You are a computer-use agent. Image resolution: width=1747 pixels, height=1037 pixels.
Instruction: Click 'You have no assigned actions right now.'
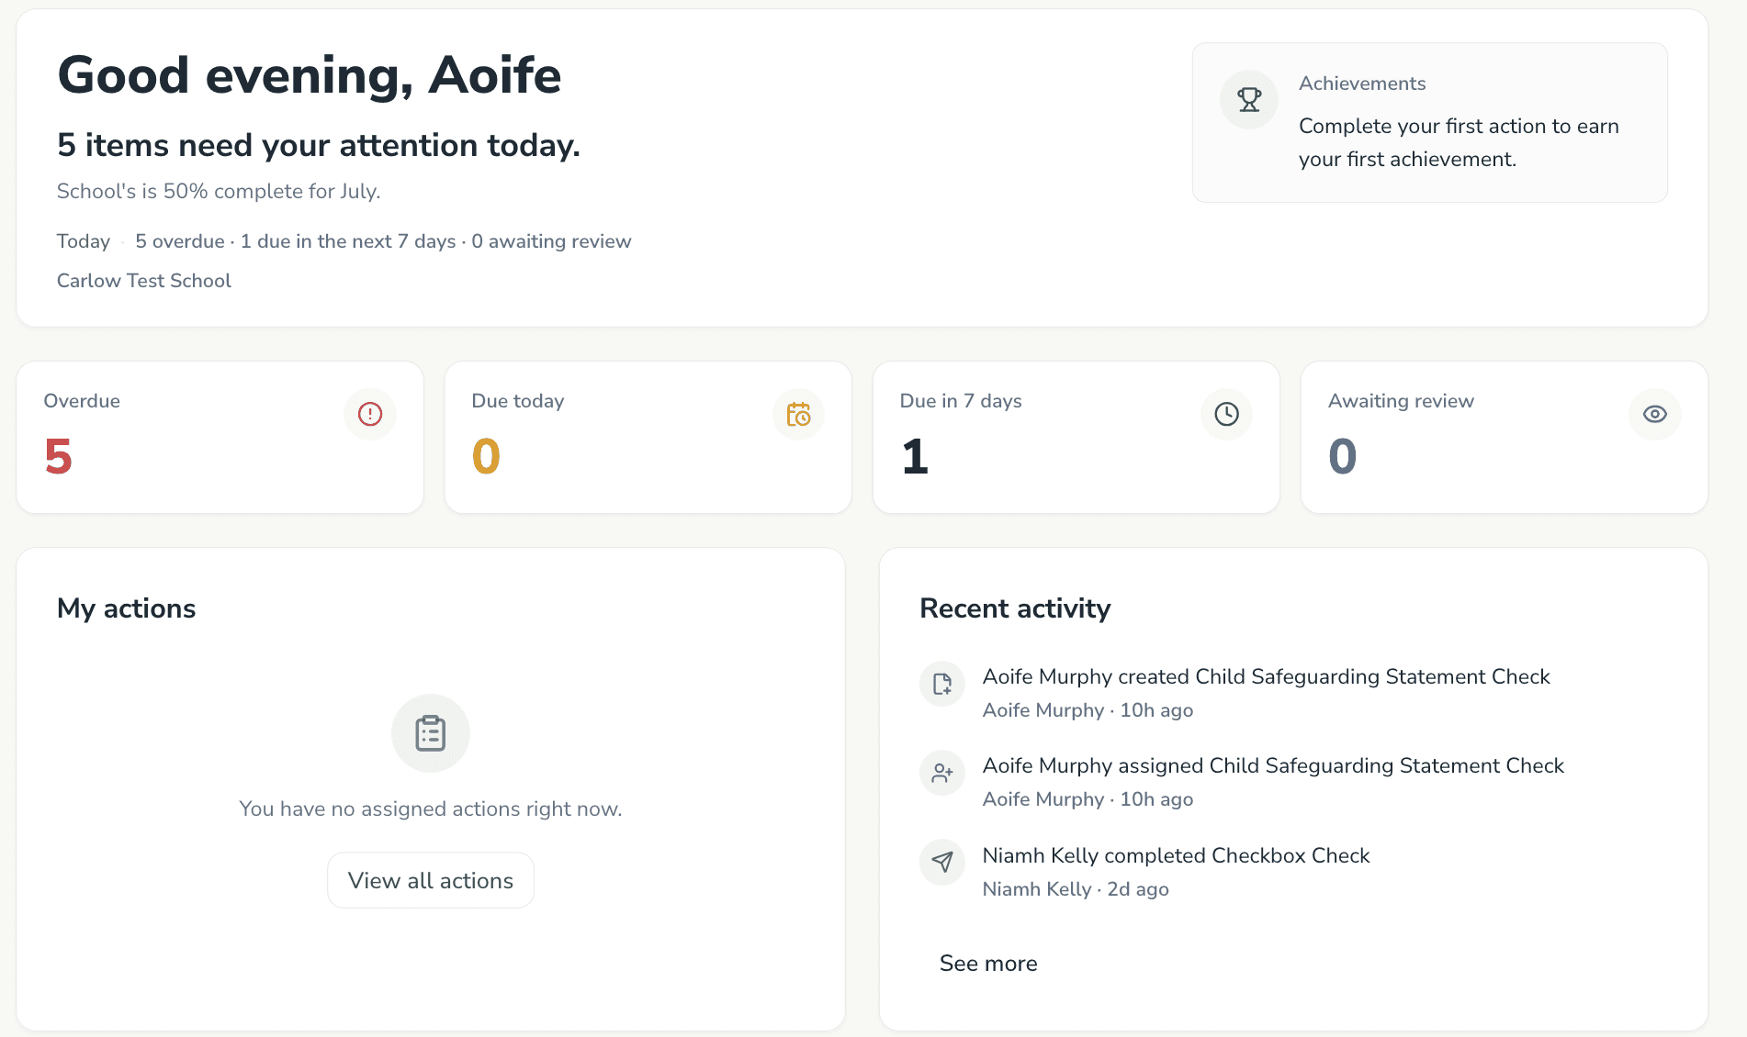point(431,808)
